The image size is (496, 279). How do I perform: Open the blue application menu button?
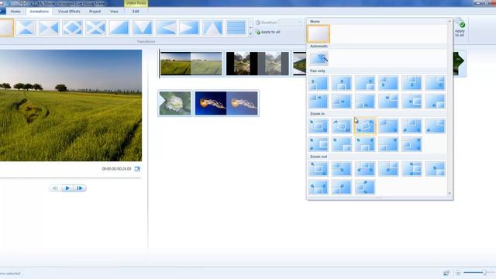point(2,12)
